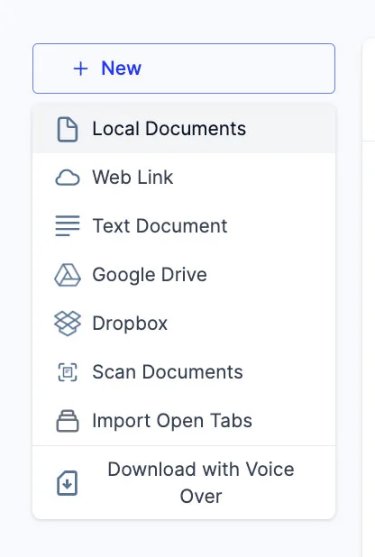Image resolution: width=375 pixels, height=557 pixels.
Task: Choose Import Open Tabs entry
Action: [x=172, y=421]
